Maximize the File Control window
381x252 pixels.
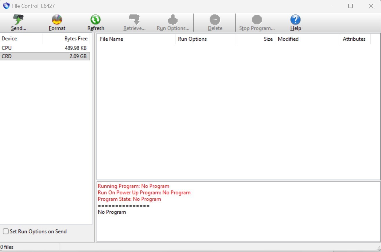point(350,6)
